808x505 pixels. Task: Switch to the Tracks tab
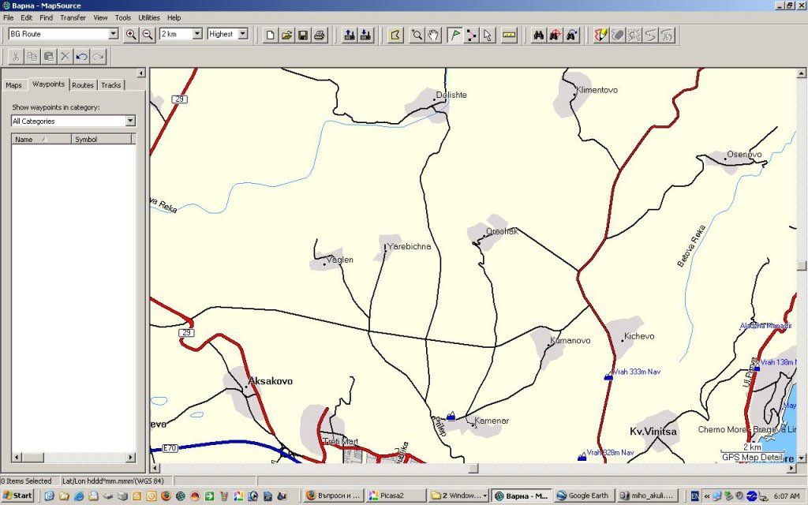point(110,85)
